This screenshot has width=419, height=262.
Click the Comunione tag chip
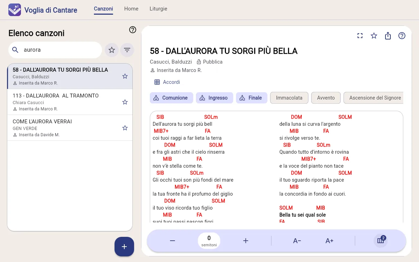[171, 98]
